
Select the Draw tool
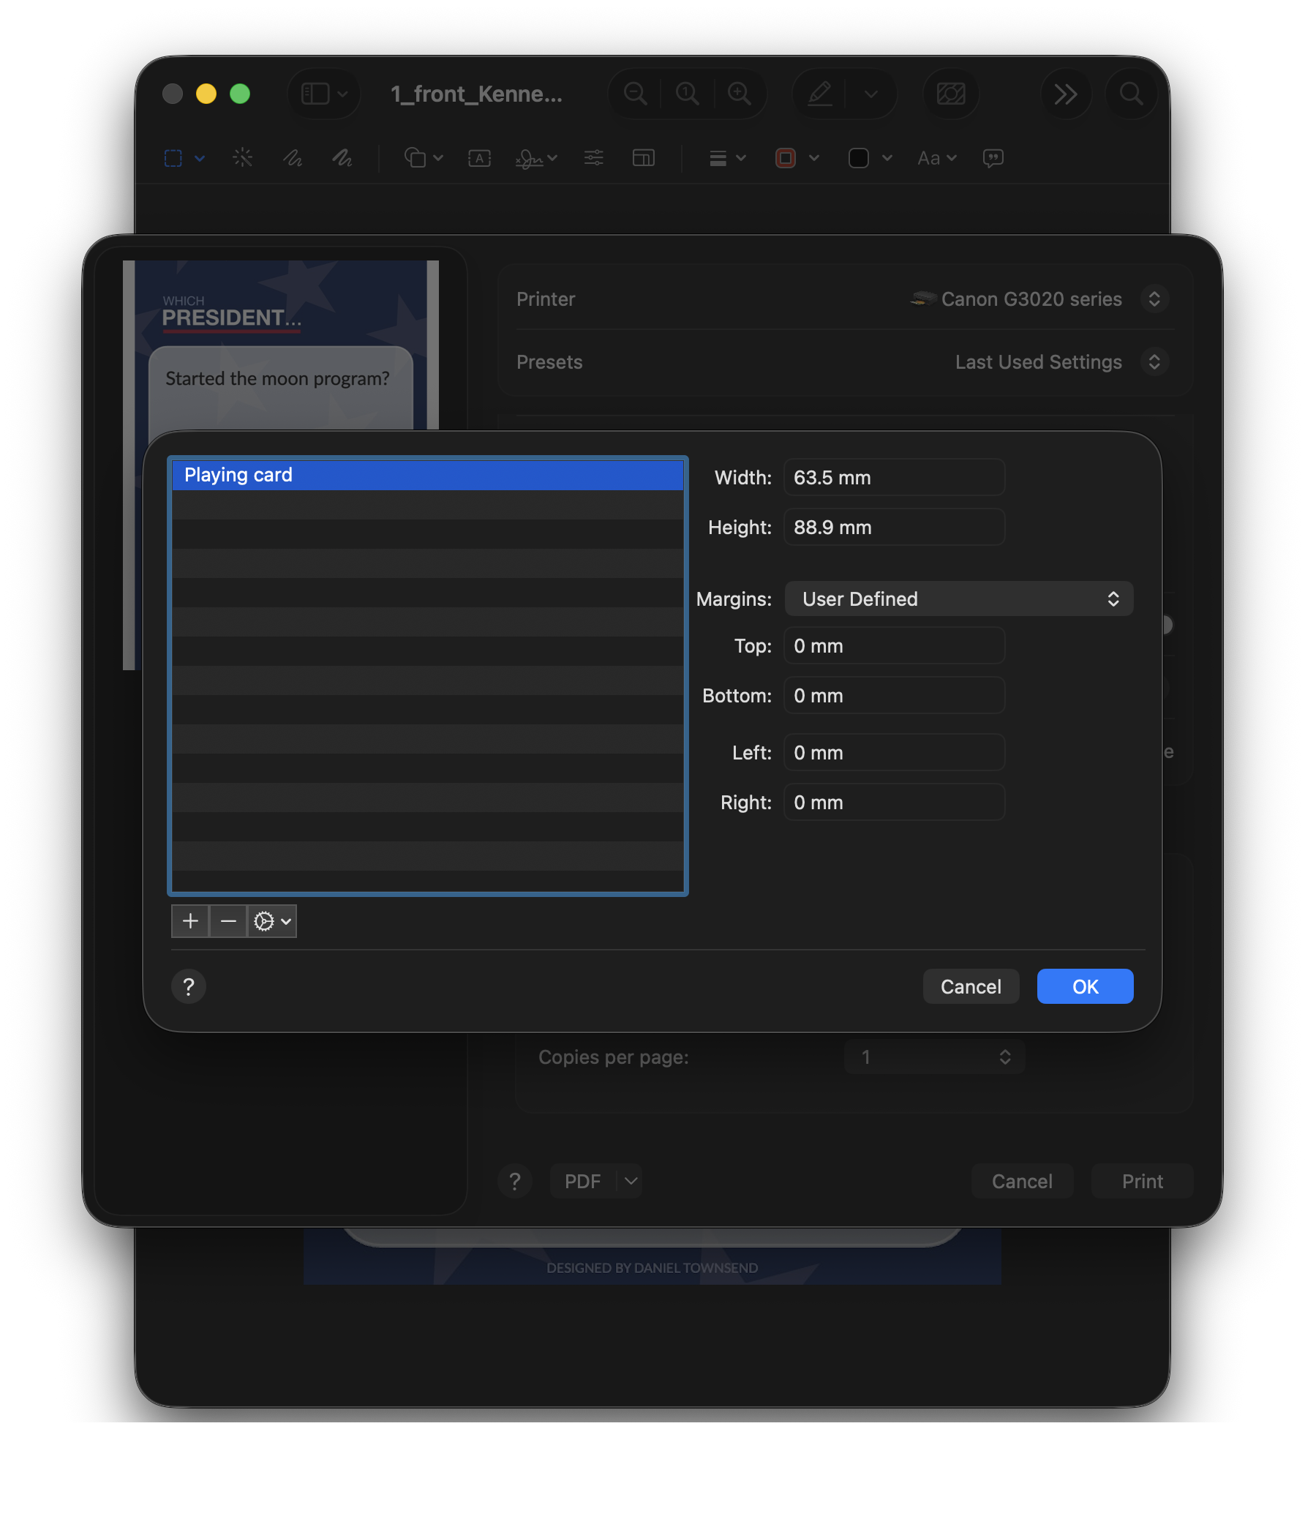coord(342,158)
